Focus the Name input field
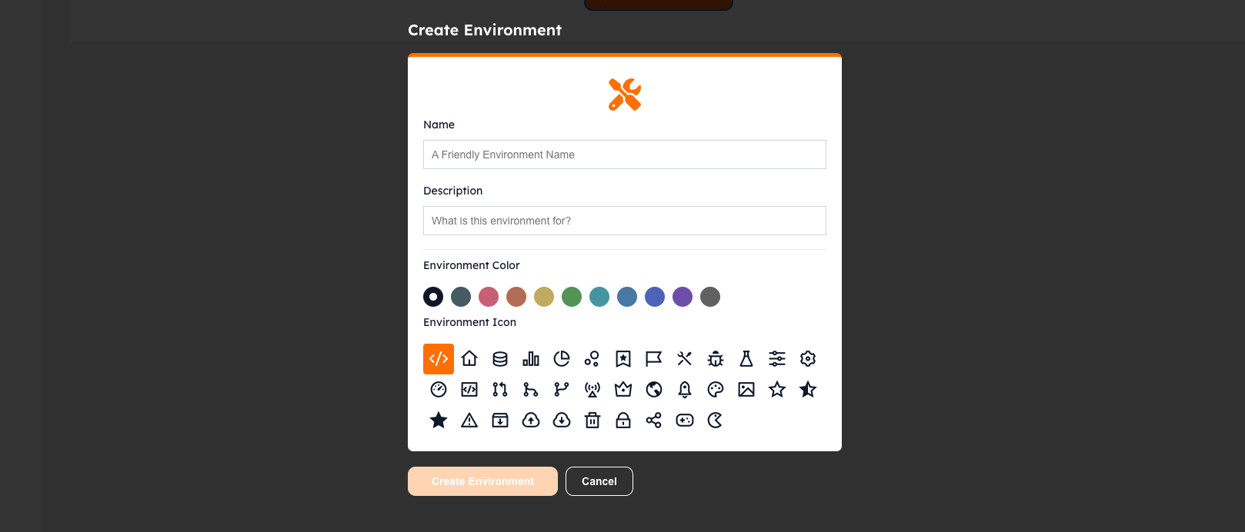Viewport: 1245px width, 532px height. point(625,155)
